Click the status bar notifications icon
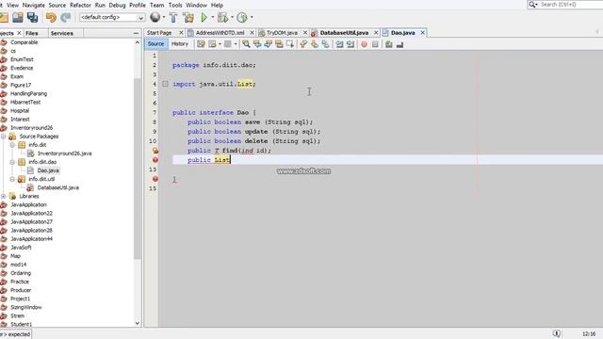The width and height of the screenshot is (603, 339). [556, 333]
